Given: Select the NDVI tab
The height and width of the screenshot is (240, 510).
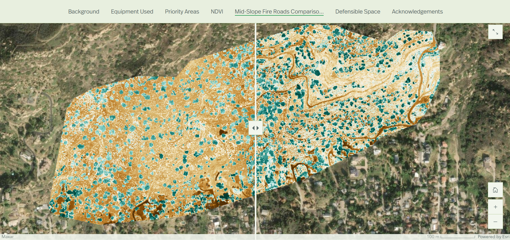Looking at the screenshot, I should coord(217,12).
